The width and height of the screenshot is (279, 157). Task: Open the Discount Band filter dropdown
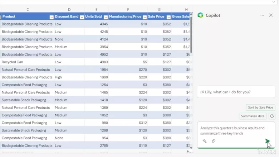click(82, 17)
